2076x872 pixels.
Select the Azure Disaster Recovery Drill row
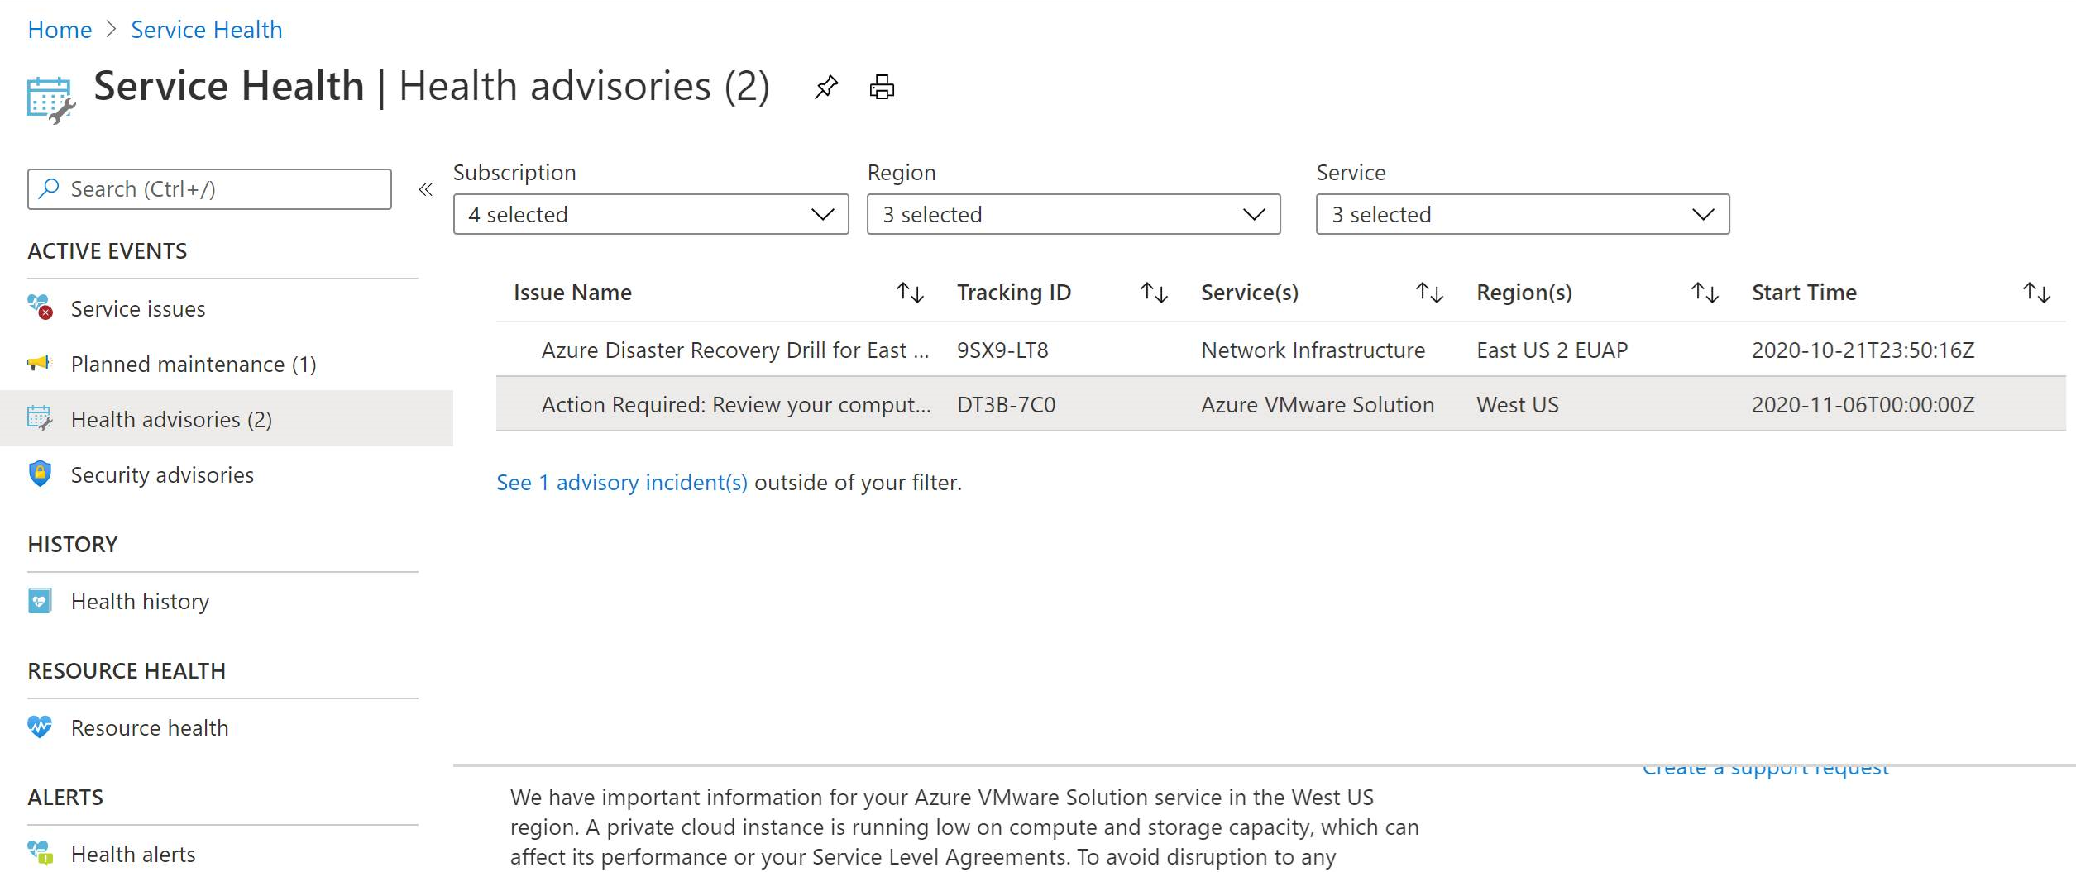734,350
